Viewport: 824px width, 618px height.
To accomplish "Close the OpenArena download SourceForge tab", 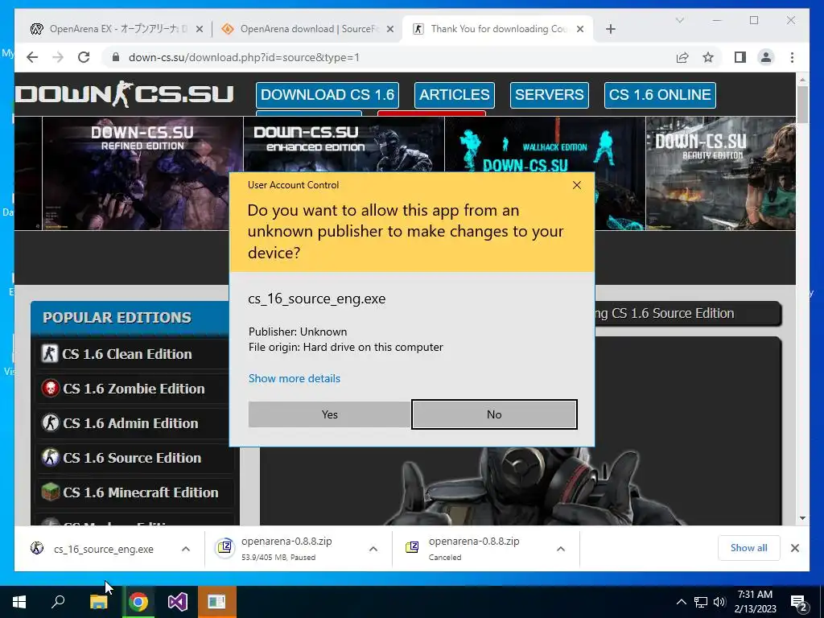I will point(390,29).
